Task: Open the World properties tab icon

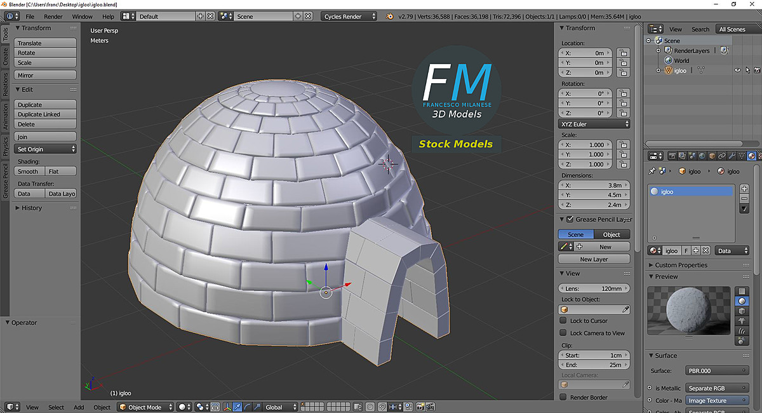Action: 702,156
